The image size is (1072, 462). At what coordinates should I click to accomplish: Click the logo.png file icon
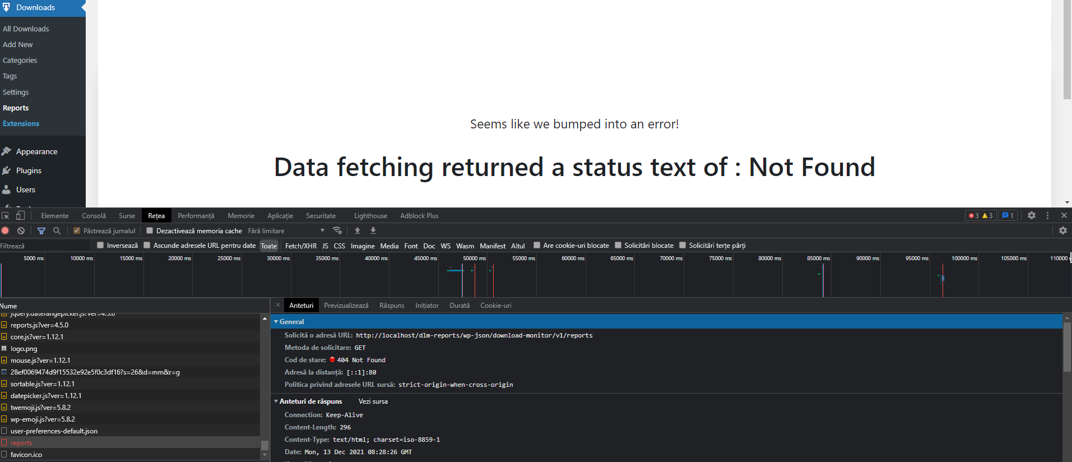[4, 348]
